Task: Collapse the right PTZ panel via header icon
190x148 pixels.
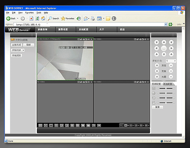Action: pyautogui.click(x=173, y=35)
